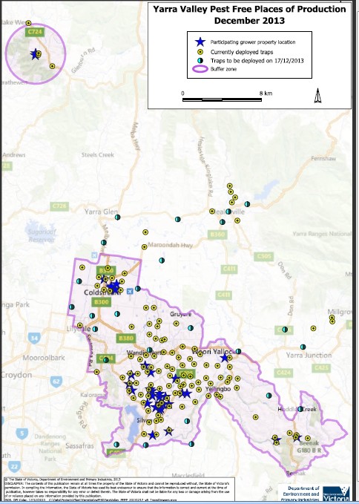Click the 'Coldstream' town label

103,292
